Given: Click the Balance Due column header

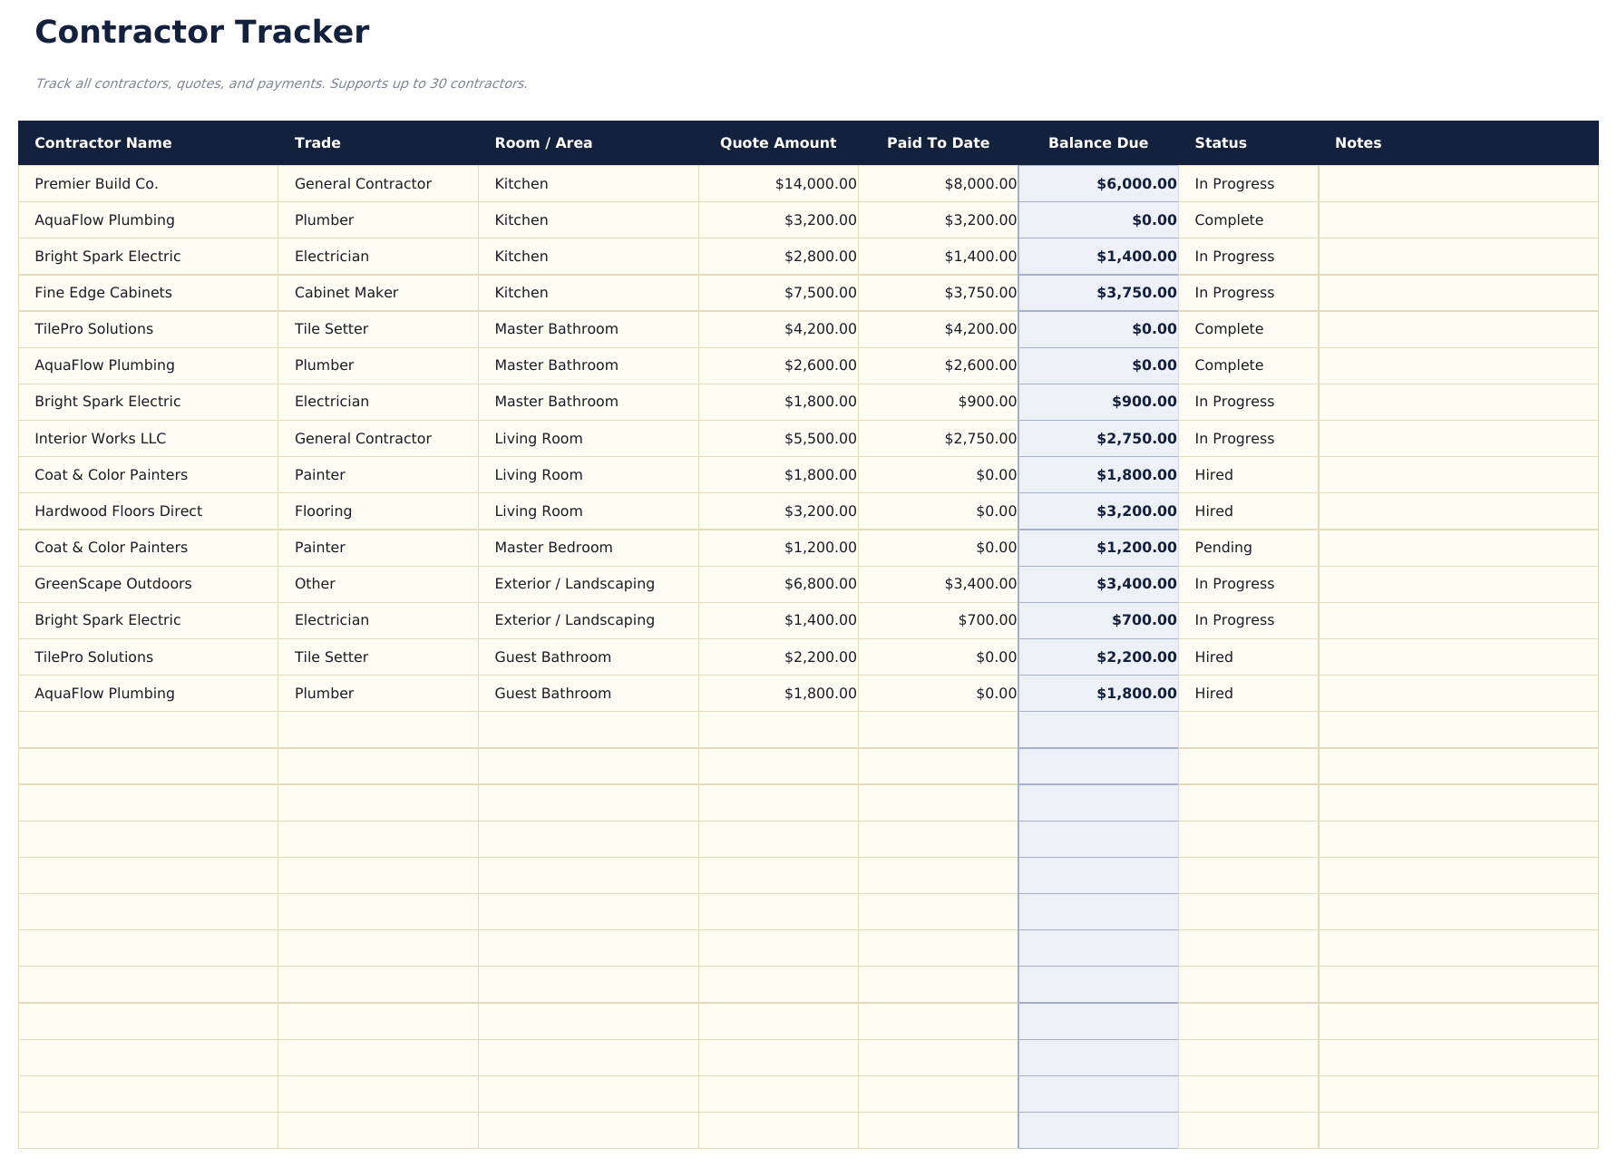Looking at the screenshot, I should point(1098,142).
